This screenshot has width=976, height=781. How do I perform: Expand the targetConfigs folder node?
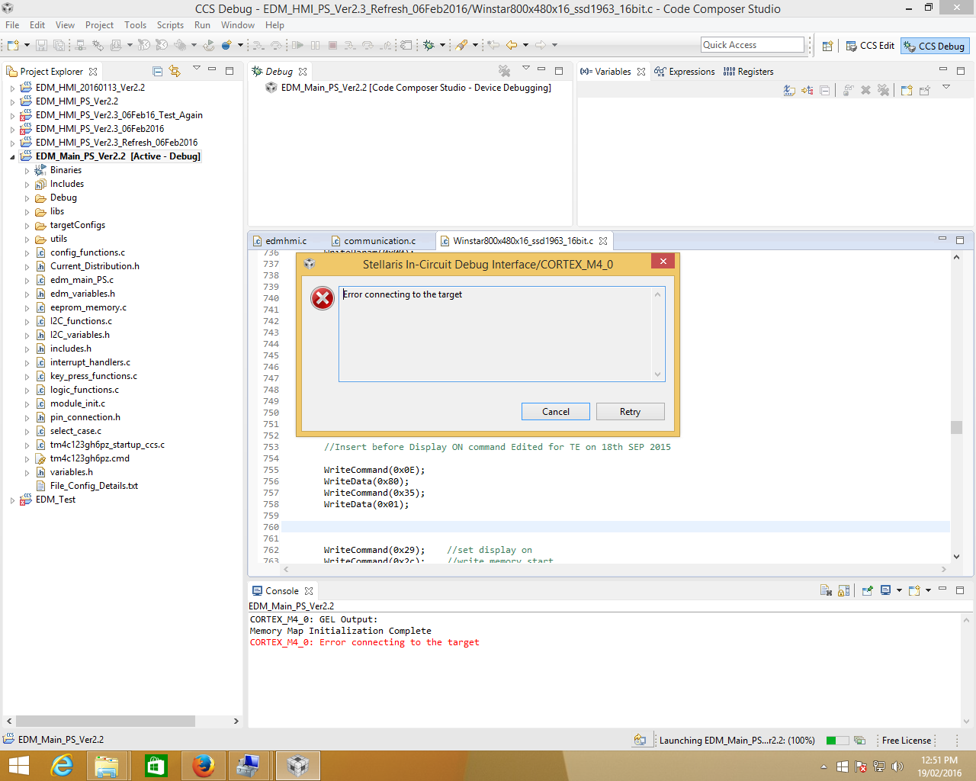tap(27, 226)
